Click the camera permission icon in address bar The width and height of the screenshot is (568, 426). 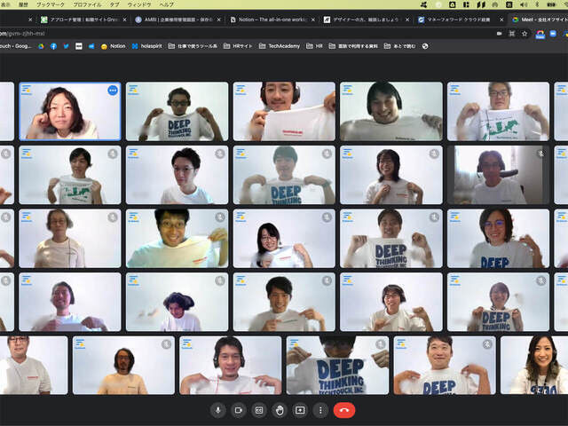pos(500,33)
